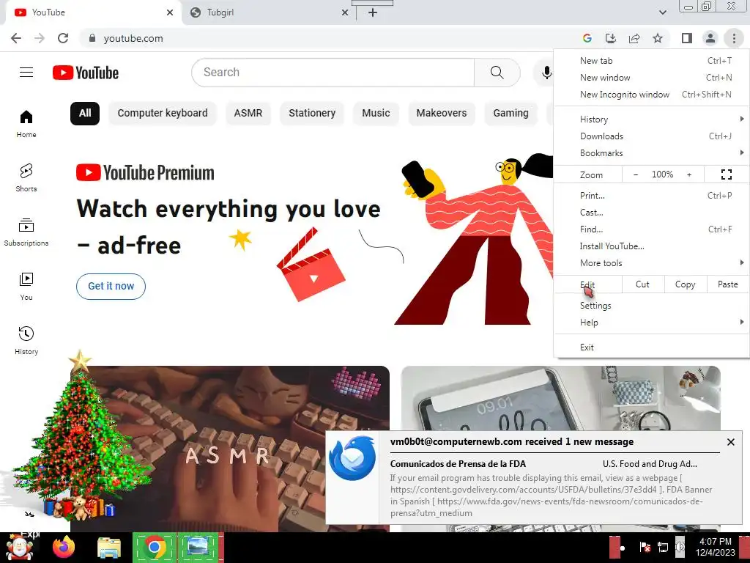Screen dimensions: 750x563
Task: Open Firefox from the taskbar
Action: tap(64, 547)
